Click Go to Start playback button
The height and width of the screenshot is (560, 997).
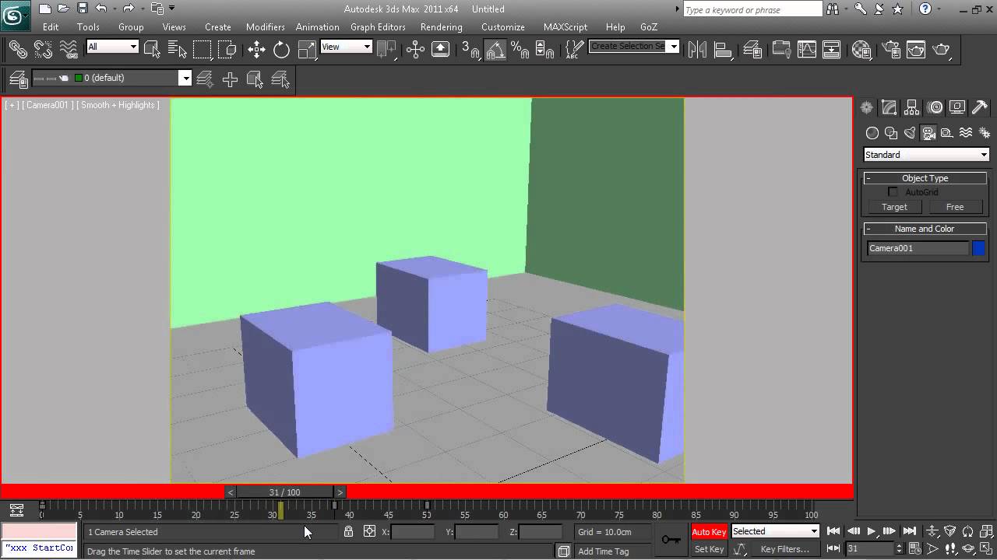833,531
